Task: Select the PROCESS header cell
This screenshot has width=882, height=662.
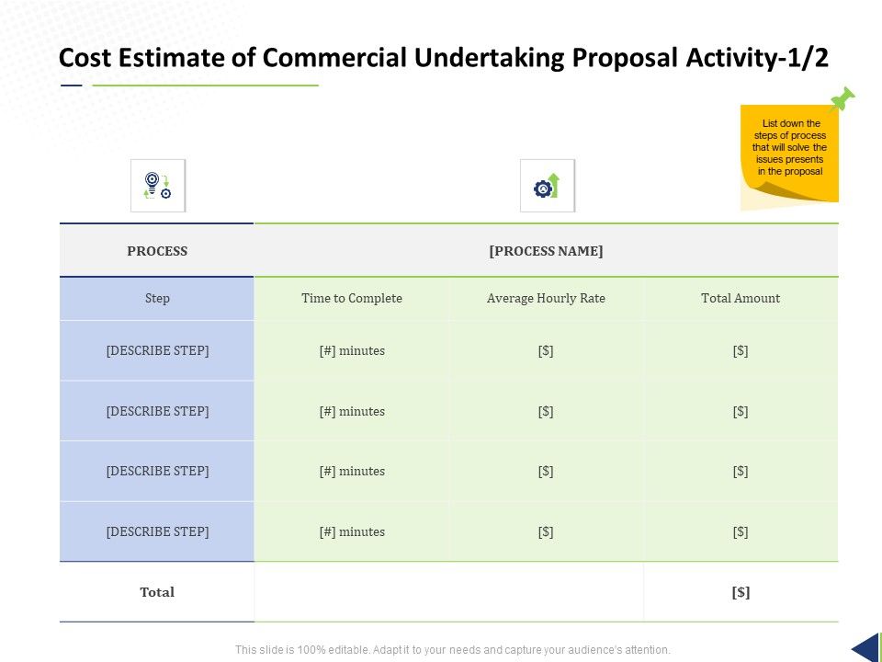Action: click(x=157, y=251)
